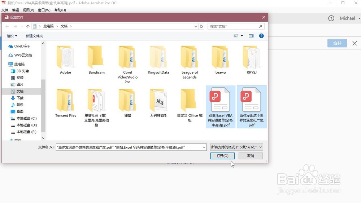
Task: Select 本地磁盘 (C:) in navigation pane
Action: 24,118
